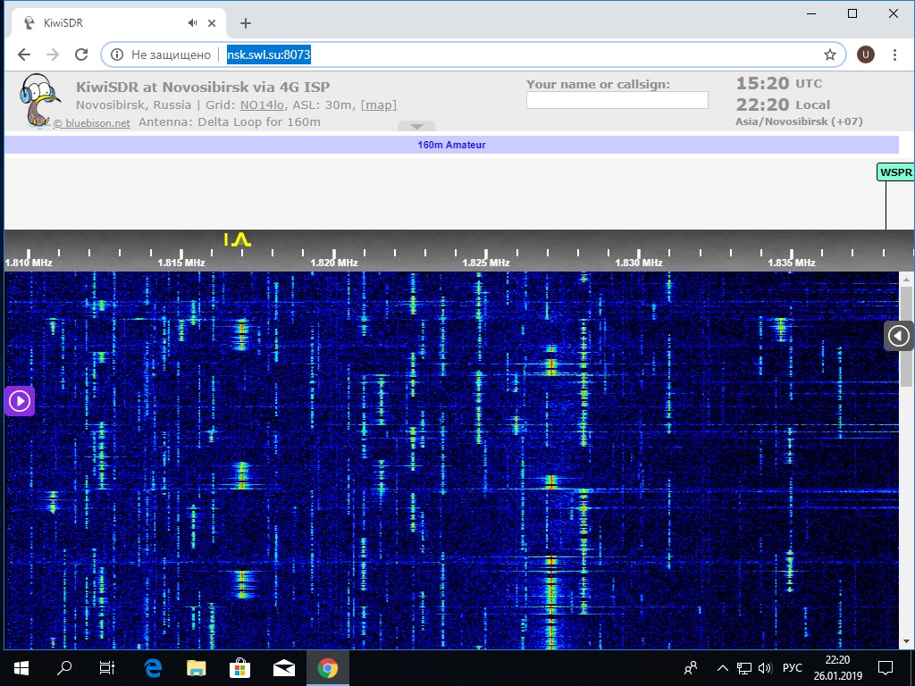Click the user profile avatar in Chrome

pyautogui.click(x=865, y=54)
